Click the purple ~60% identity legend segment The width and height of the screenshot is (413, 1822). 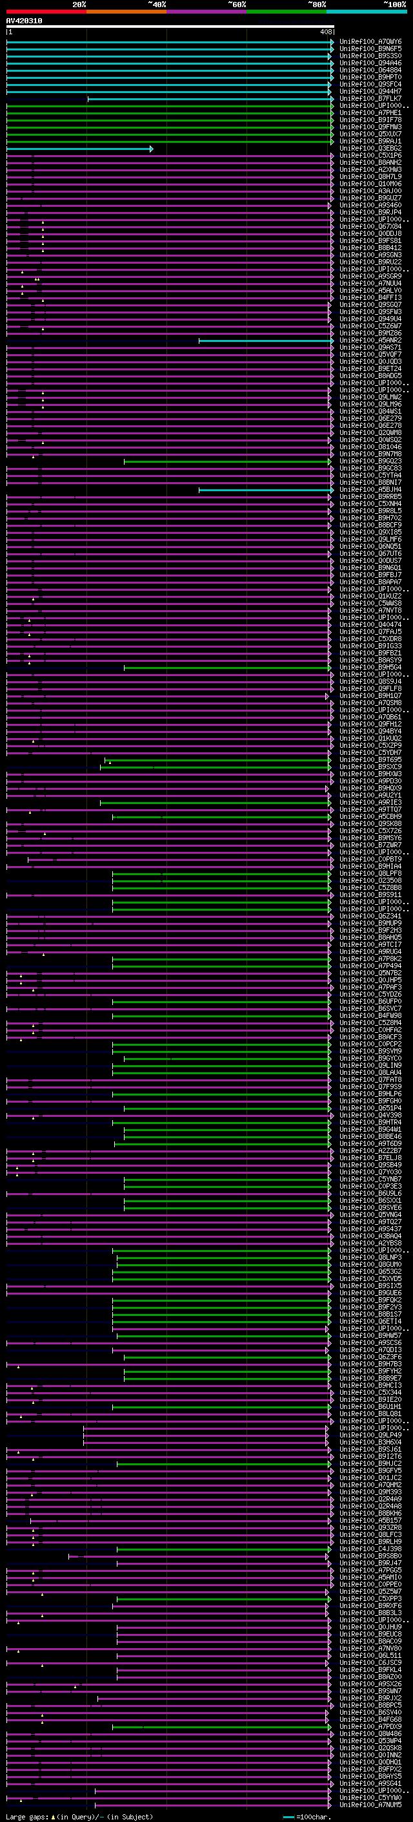coord(206,12)
